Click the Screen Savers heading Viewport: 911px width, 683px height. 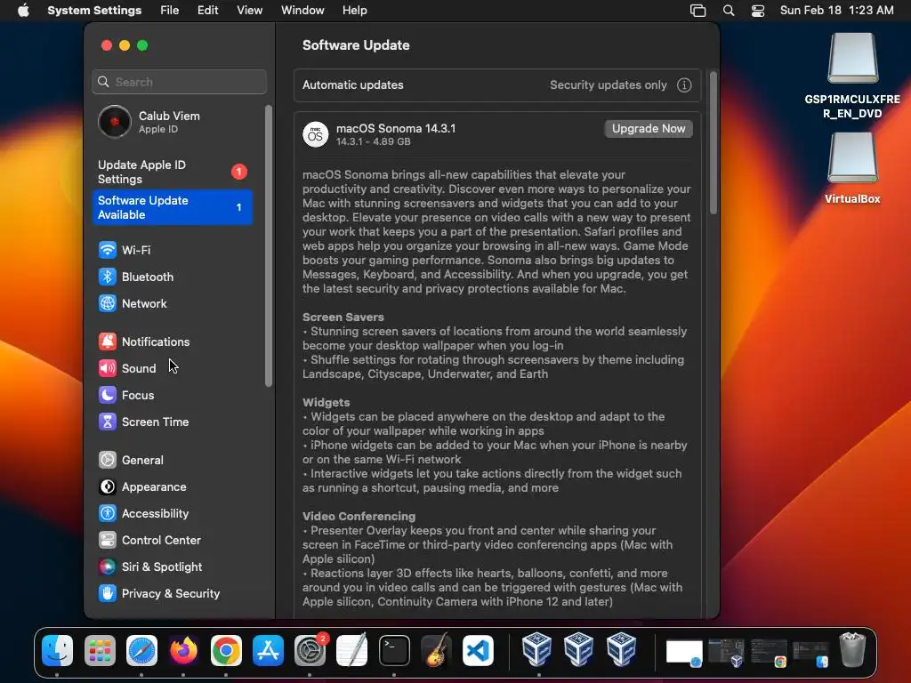(343, 317)
